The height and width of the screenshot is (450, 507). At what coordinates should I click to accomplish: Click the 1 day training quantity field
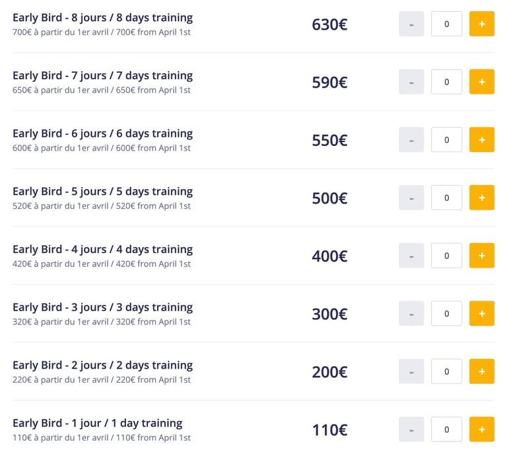(x=446, y=430)
